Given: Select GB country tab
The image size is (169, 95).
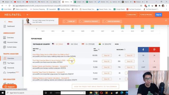Looking at the screenshot, I should pos(72,44).
